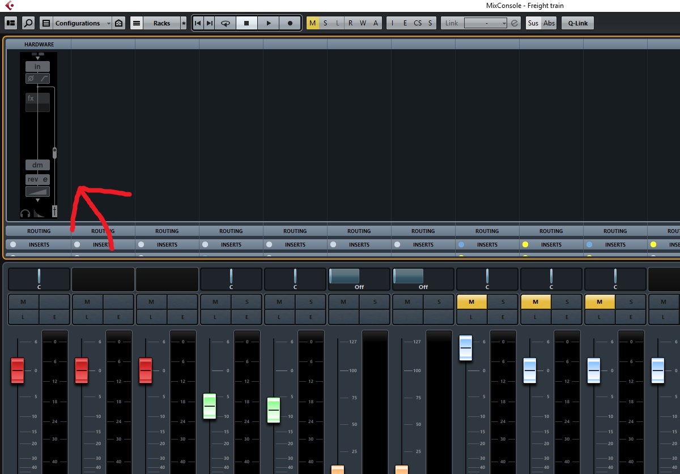Expand ROUTING header above highest white fader channel
Viewport: 680px width, 474px height.
[x=487, y=231]
